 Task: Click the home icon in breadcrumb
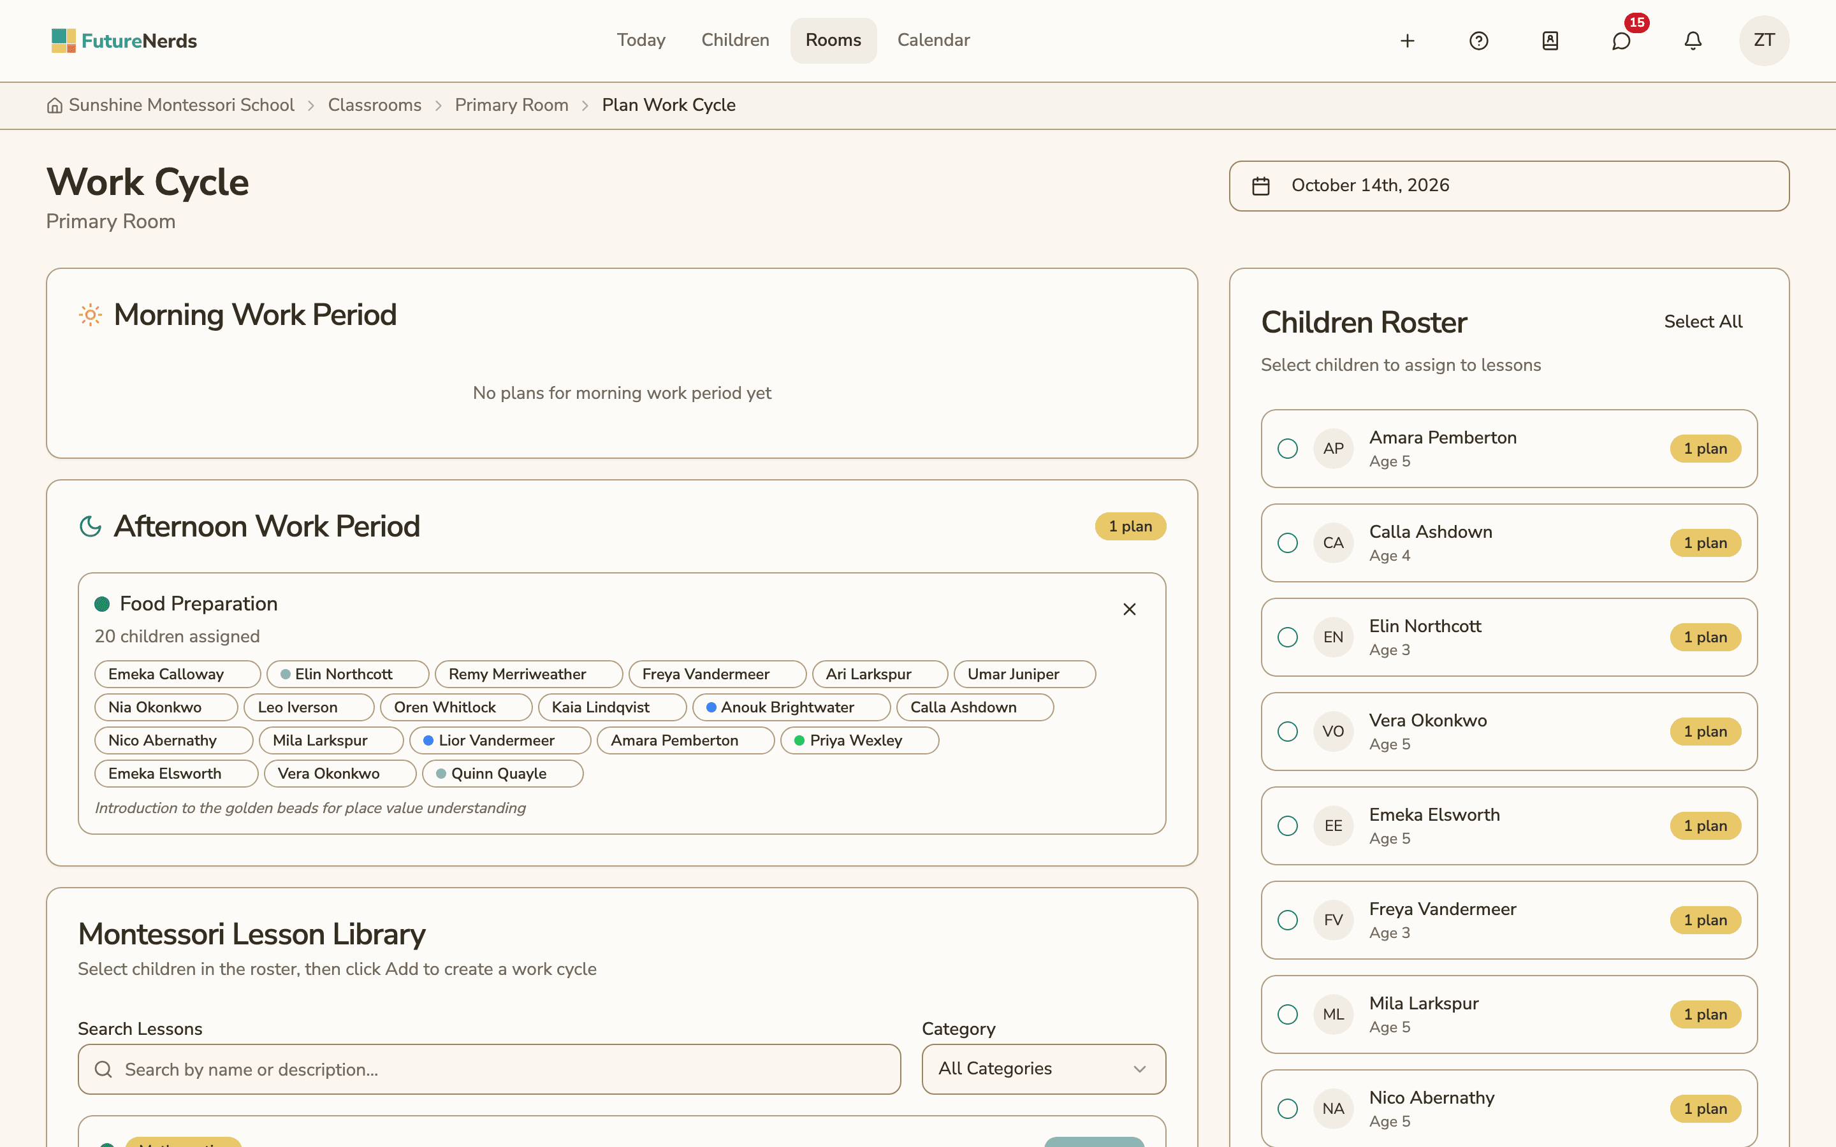[x=55, y=105]
